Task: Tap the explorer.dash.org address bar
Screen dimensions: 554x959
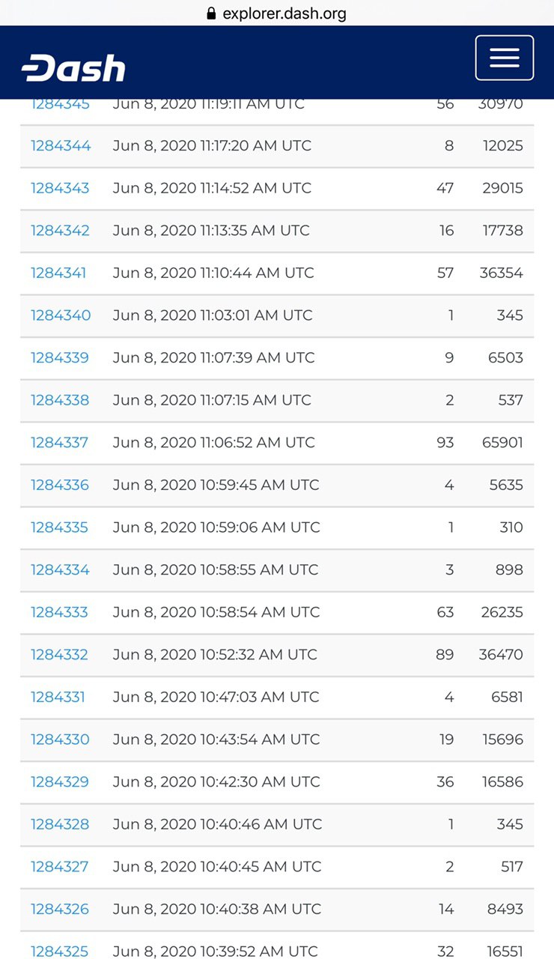Action: (x=276, y=13)
